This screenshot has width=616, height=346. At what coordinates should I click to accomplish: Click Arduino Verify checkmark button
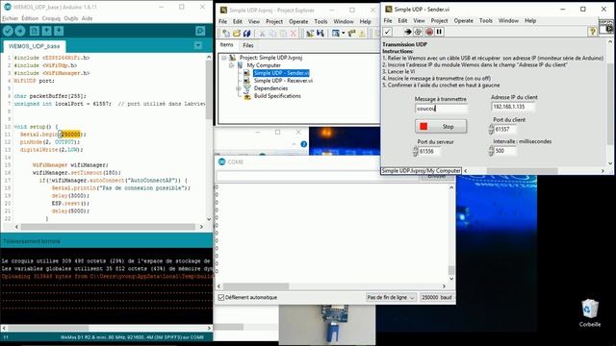click(x=8, y=31)
